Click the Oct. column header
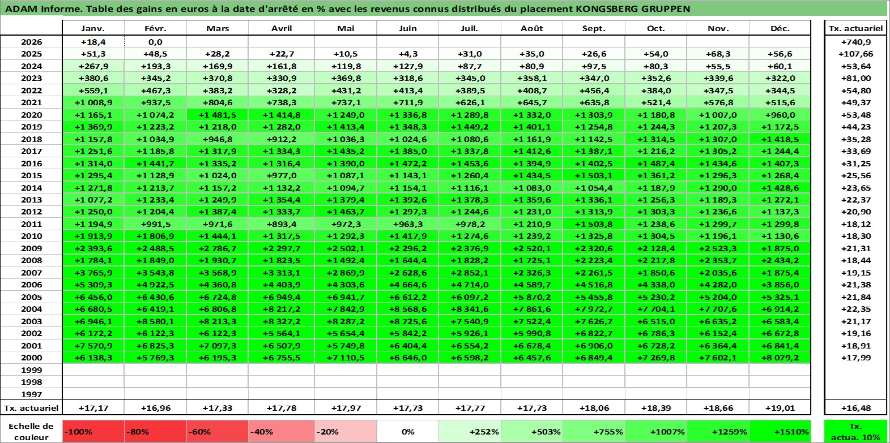Image resolution: width=890 pixels, height=443 pixels. [655, 28]
